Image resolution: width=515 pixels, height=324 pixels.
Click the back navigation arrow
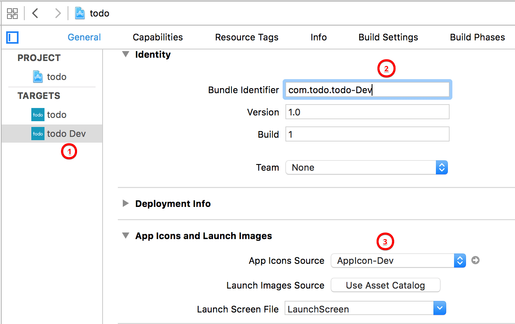click(35, 13)
